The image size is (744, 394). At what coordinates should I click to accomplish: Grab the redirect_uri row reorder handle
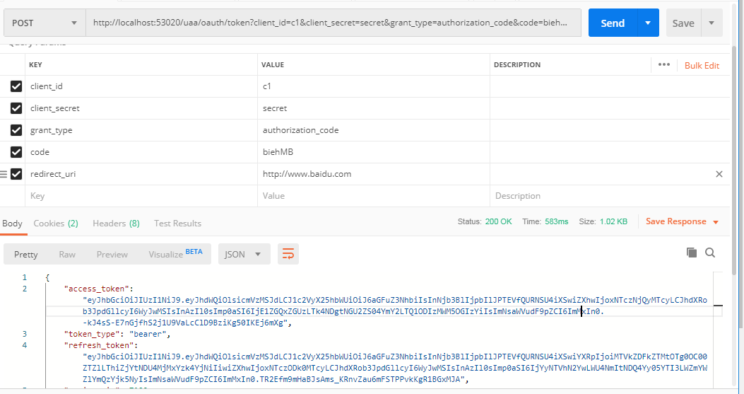4,175
